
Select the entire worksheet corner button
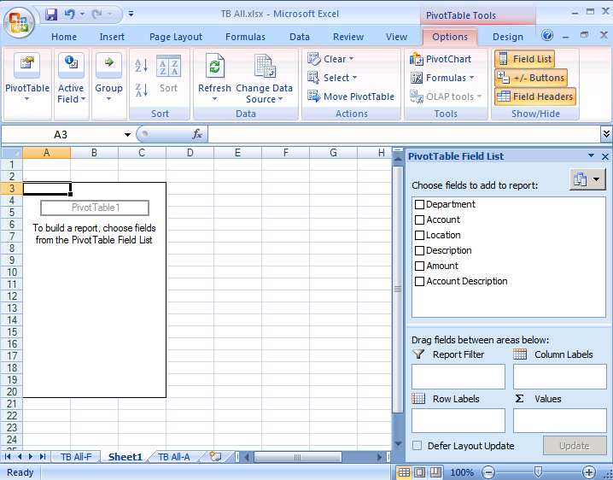tap(12, 153)
